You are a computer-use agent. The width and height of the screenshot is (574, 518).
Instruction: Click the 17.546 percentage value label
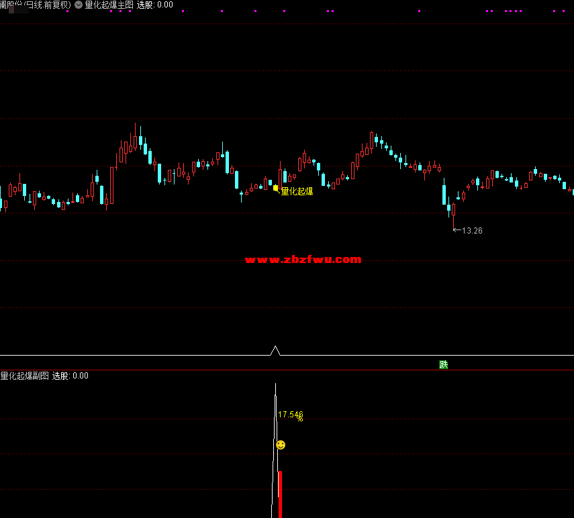(x=290, y=415)
